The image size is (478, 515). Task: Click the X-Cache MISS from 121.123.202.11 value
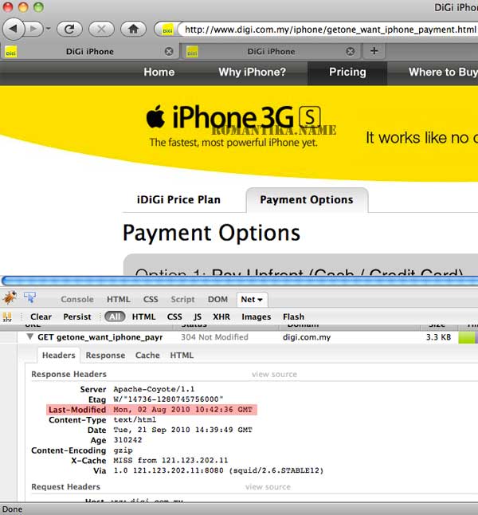click(170, 461)
